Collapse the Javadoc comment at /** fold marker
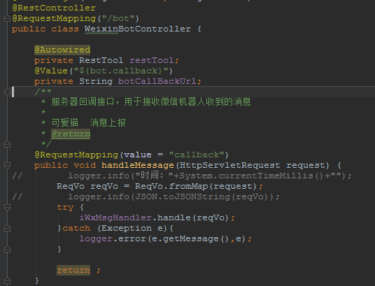The height and width of the screenshot is (286, 375). point(7,92)
